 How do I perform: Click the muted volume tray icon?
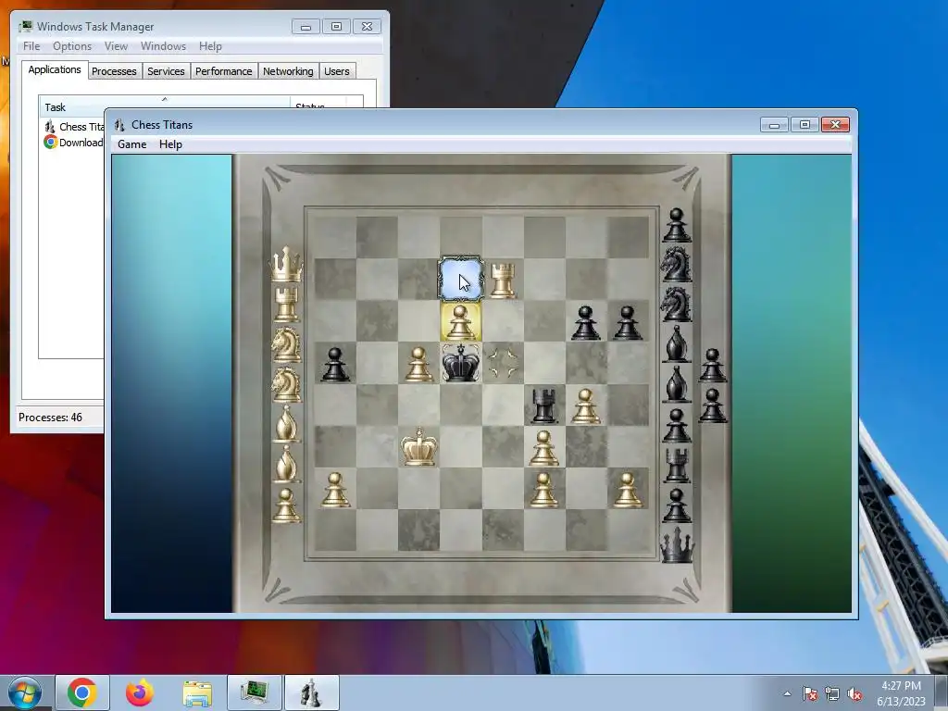point(854,693)
